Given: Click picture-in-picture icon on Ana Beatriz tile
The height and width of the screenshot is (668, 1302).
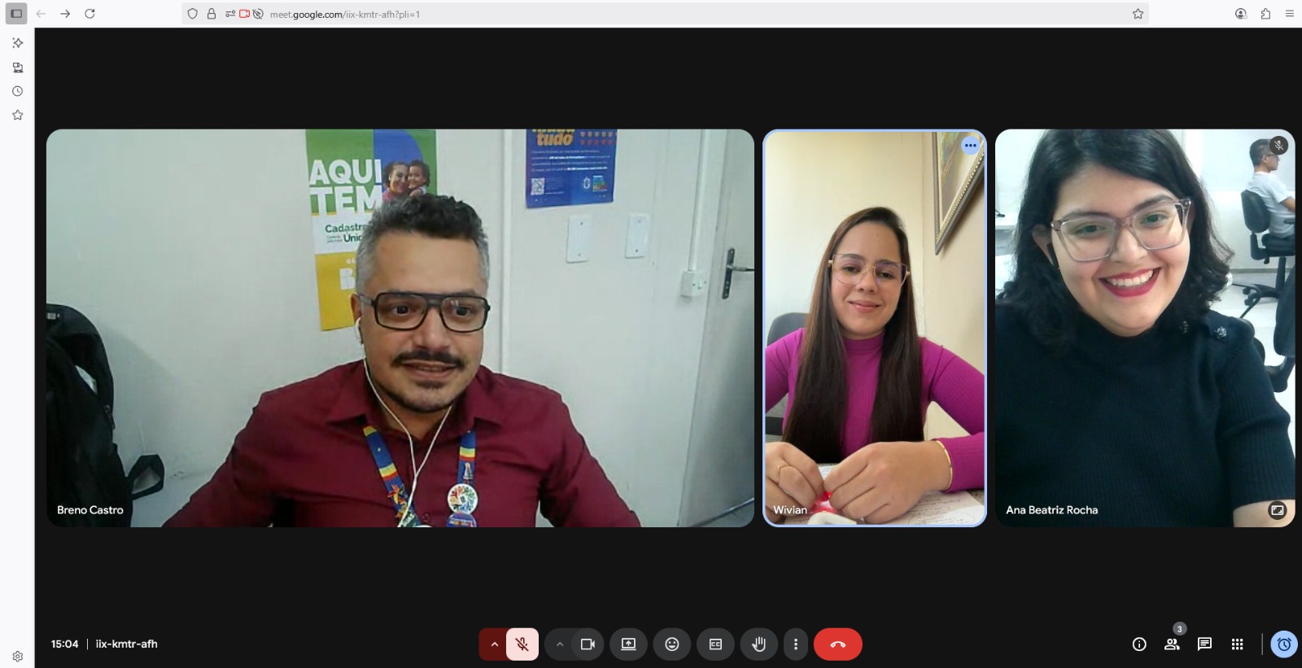Looking at the screenshot, I should pos(1277,510).
